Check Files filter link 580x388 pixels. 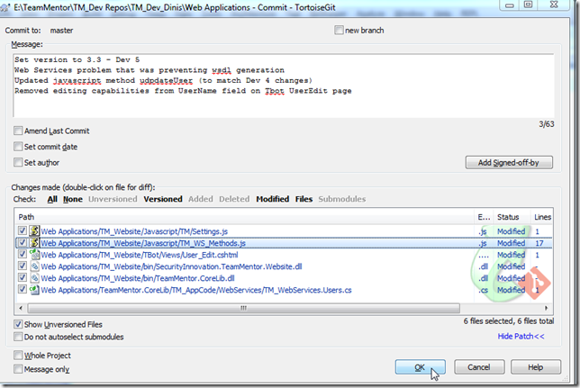(x=304, y=199)
